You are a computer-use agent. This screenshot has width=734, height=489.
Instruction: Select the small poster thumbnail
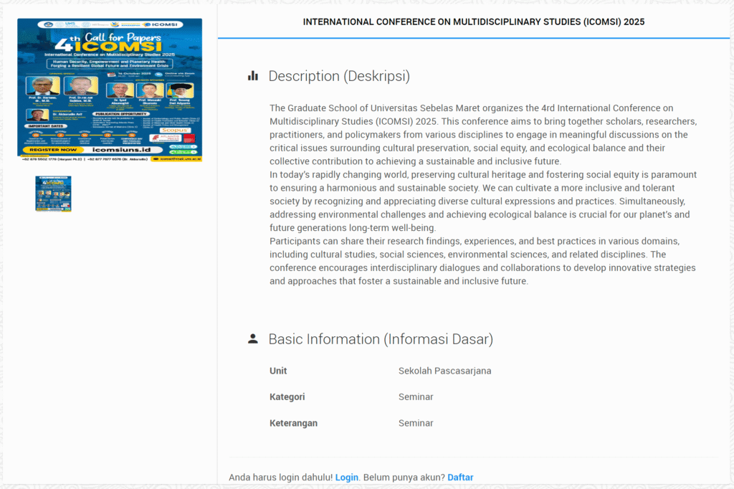[x=53, y=194]
